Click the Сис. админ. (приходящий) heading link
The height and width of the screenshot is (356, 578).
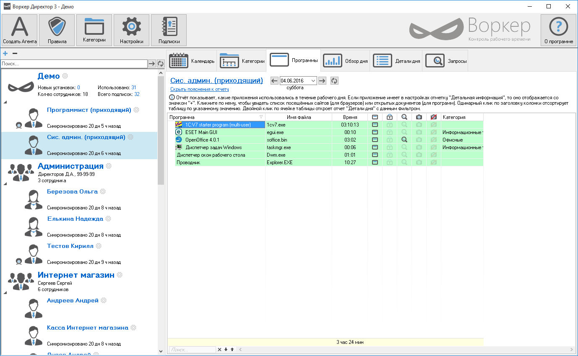[x=216, y=80]
